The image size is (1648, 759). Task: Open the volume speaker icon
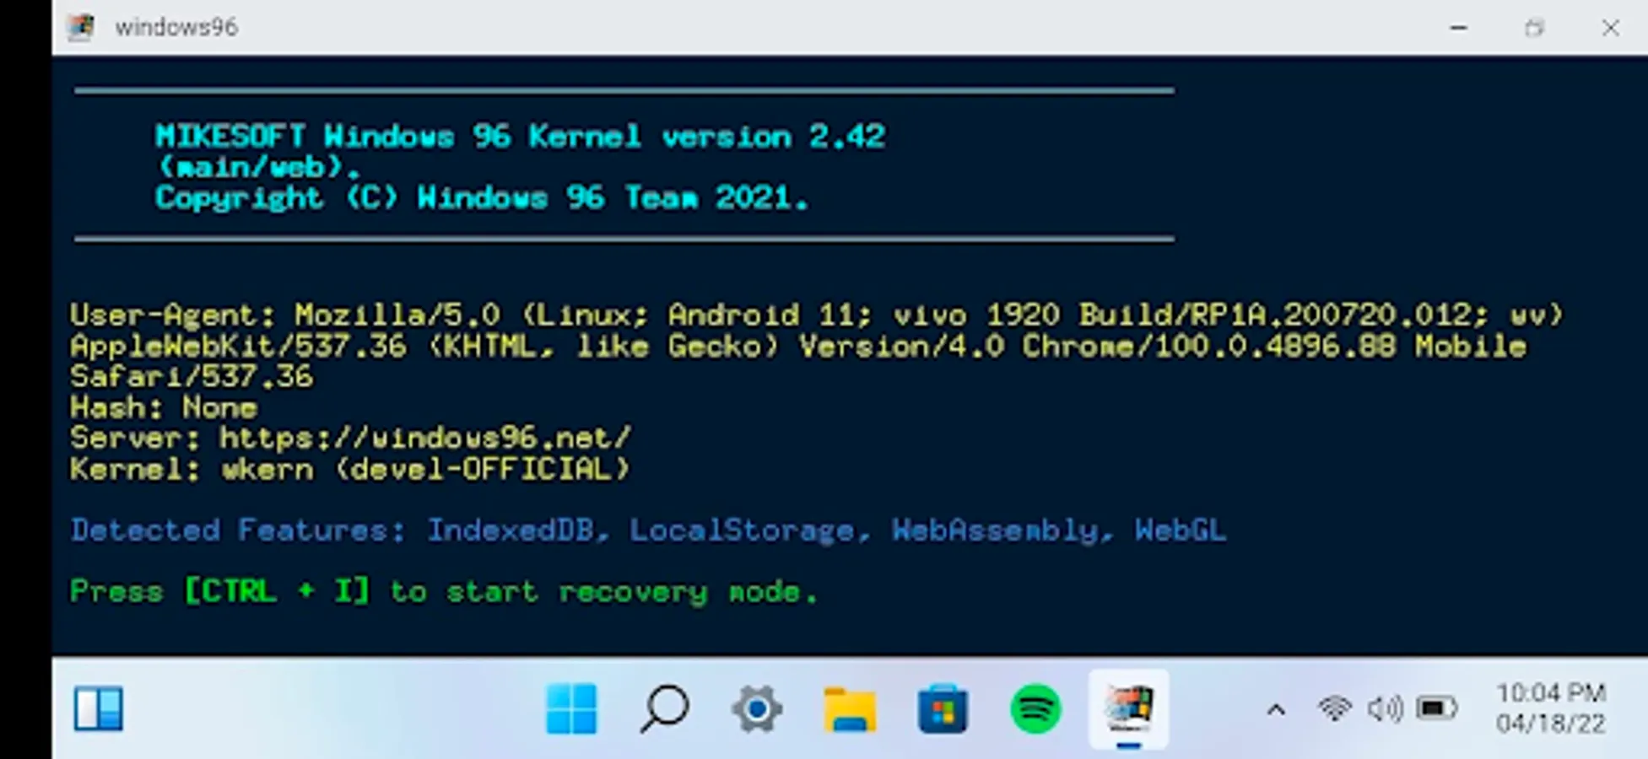point(1385,708)
